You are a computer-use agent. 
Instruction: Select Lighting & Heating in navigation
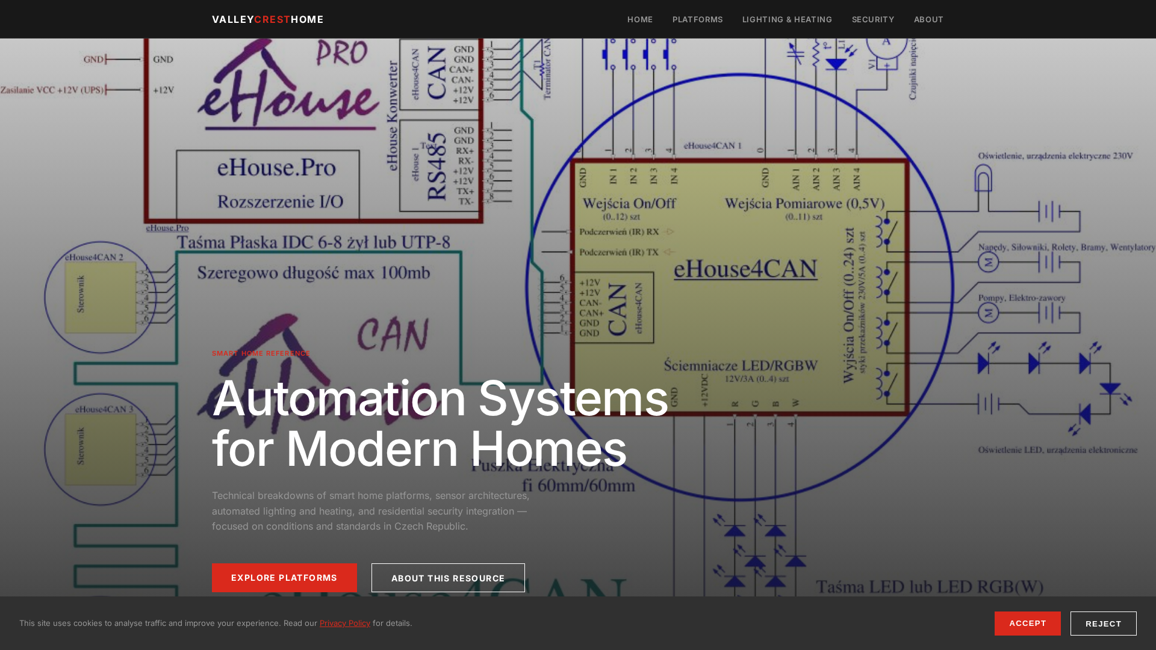point(787,19)
